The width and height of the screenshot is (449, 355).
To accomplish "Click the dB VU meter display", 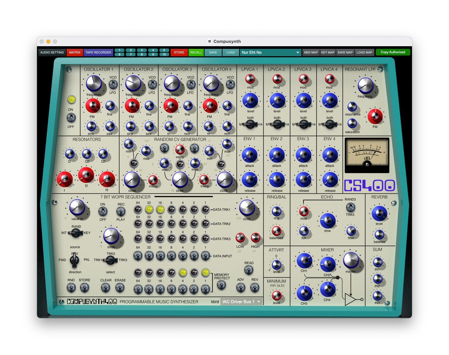I will 367,155.
